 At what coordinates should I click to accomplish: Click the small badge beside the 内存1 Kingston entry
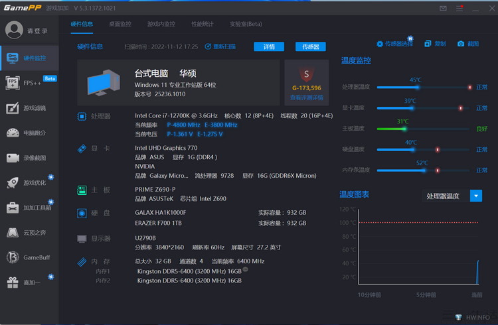point(245,269)
